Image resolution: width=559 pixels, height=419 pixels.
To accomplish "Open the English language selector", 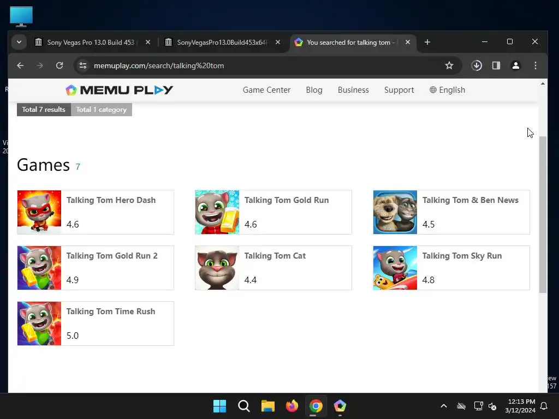I will coord(447,90).
